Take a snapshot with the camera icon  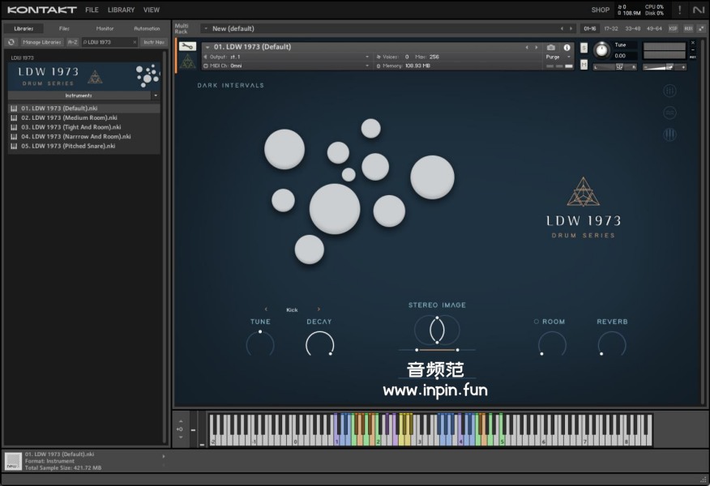[x=551, y=48]
